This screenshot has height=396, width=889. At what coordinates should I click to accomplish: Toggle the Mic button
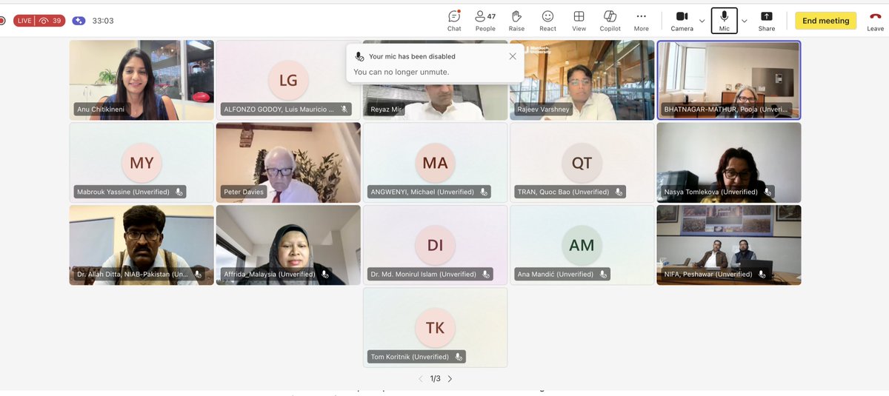click(x=724, y=21)
